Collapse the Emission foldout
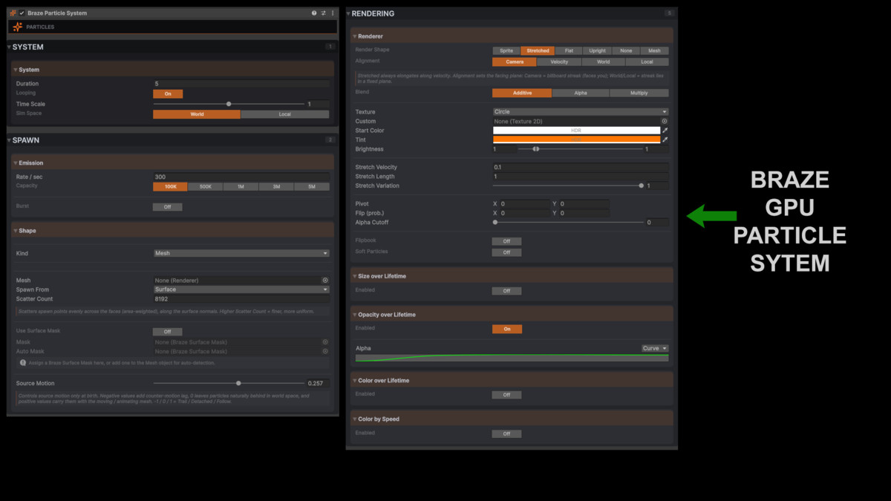This screenshot has width=891, height=501. click(172, 163)
